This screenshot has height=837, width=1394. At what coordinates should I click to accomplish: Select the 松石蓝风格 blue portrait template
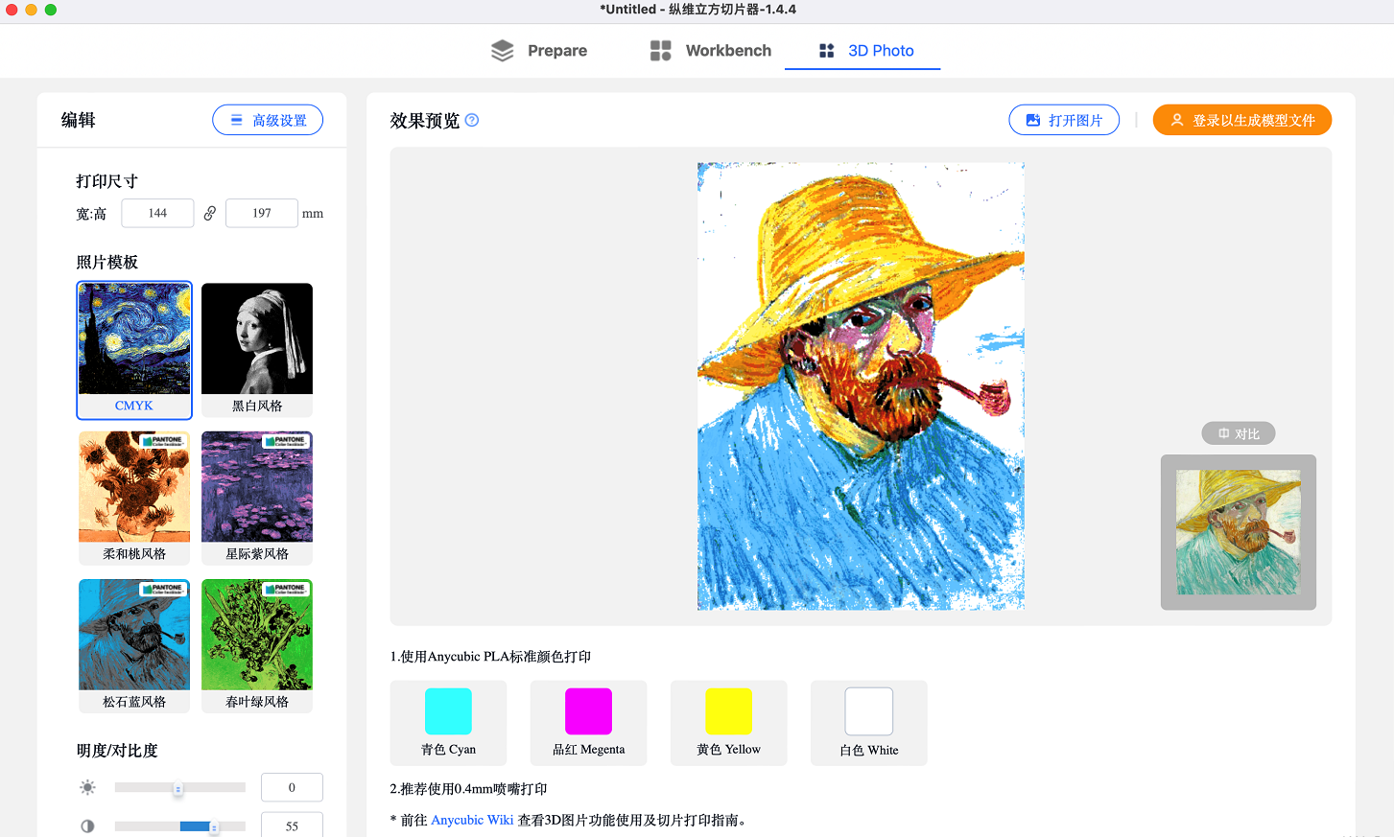[x=134, y=645]
